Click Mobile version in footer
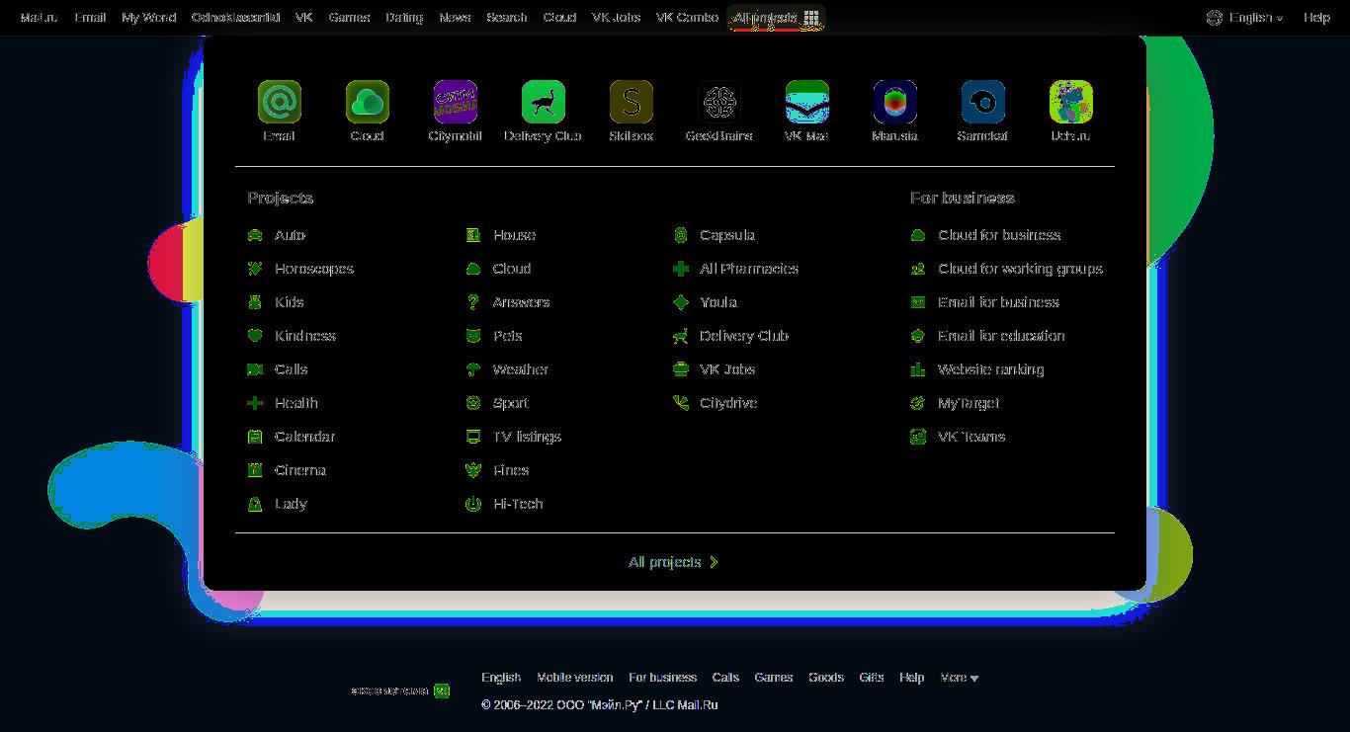The width and height of the screenshot is (1350, 732). [575, 678]
